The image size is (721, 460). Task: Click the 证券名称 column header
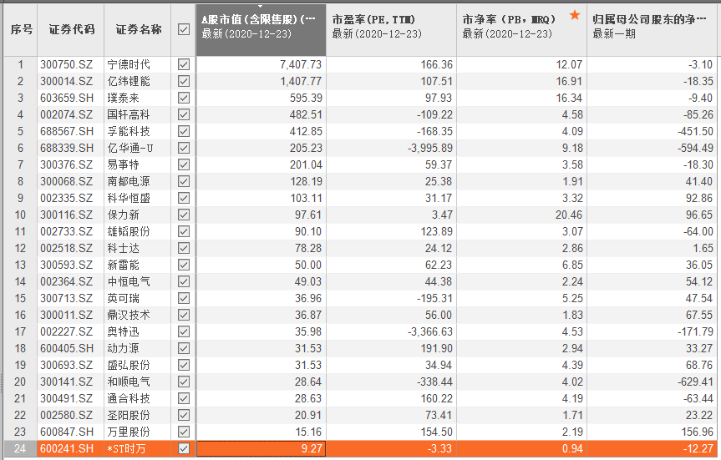pyautogui.click(x=138, y=30)
